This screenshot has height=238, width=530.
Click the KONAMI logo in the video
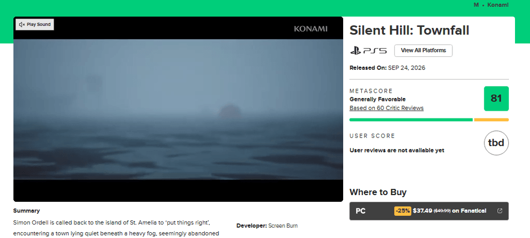click(x=311, y=29)
